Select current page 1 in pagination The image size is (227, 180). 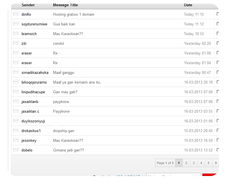pos(179,163)
